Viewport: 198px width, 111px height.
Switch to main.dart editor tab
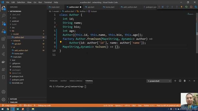tap(55, 7)
